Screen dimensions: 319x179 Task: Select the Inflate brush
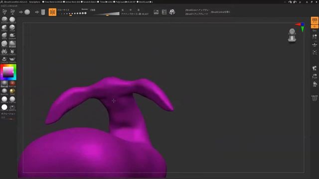coord(4,28)
